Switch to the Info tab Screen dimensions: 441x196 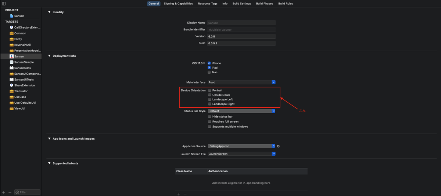(x=225, y=4)
